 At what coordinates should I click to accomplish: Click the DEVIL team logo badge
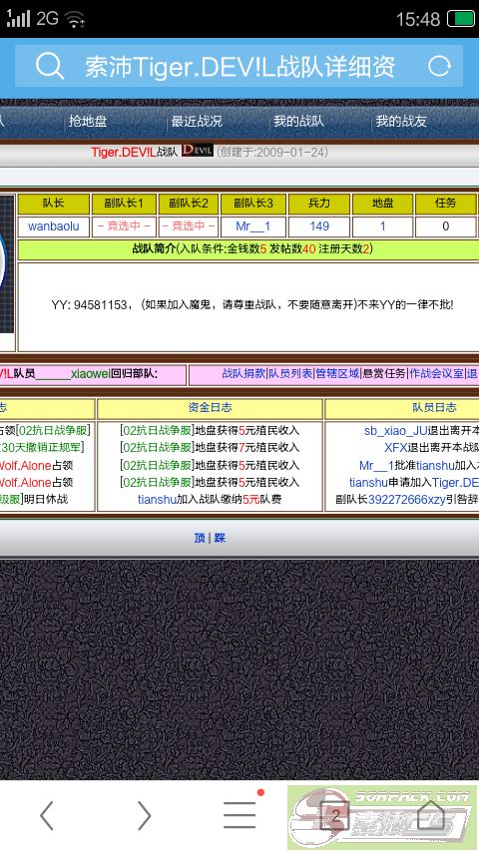pos(197,151)
